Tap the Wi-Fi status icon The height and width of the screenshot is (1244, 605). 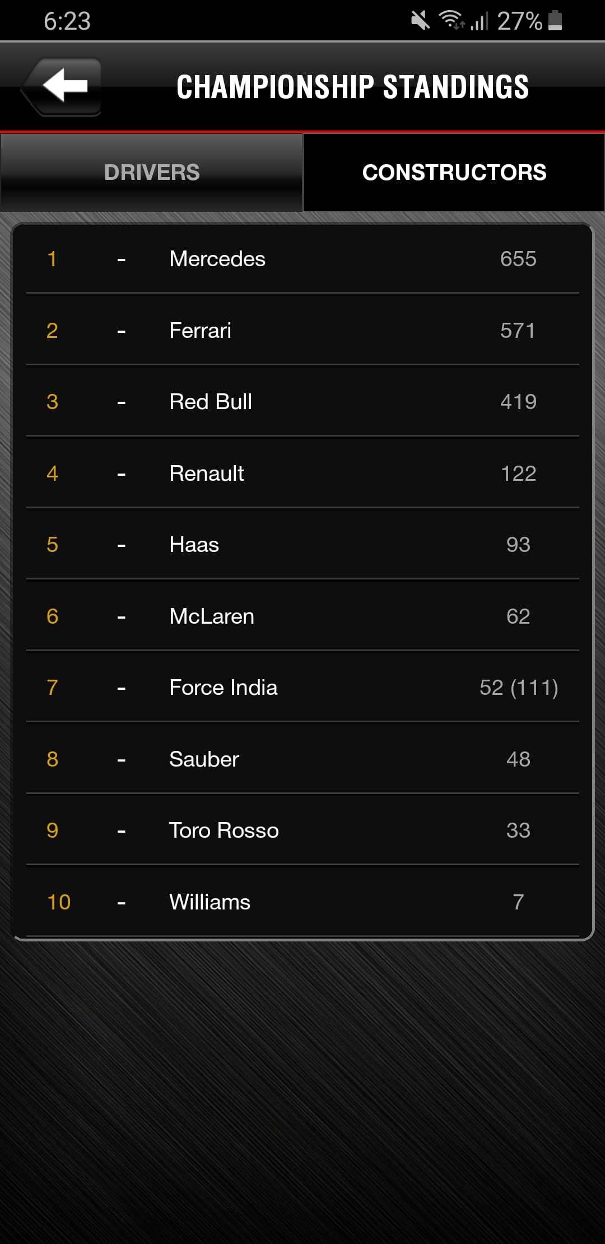(451, 21)
